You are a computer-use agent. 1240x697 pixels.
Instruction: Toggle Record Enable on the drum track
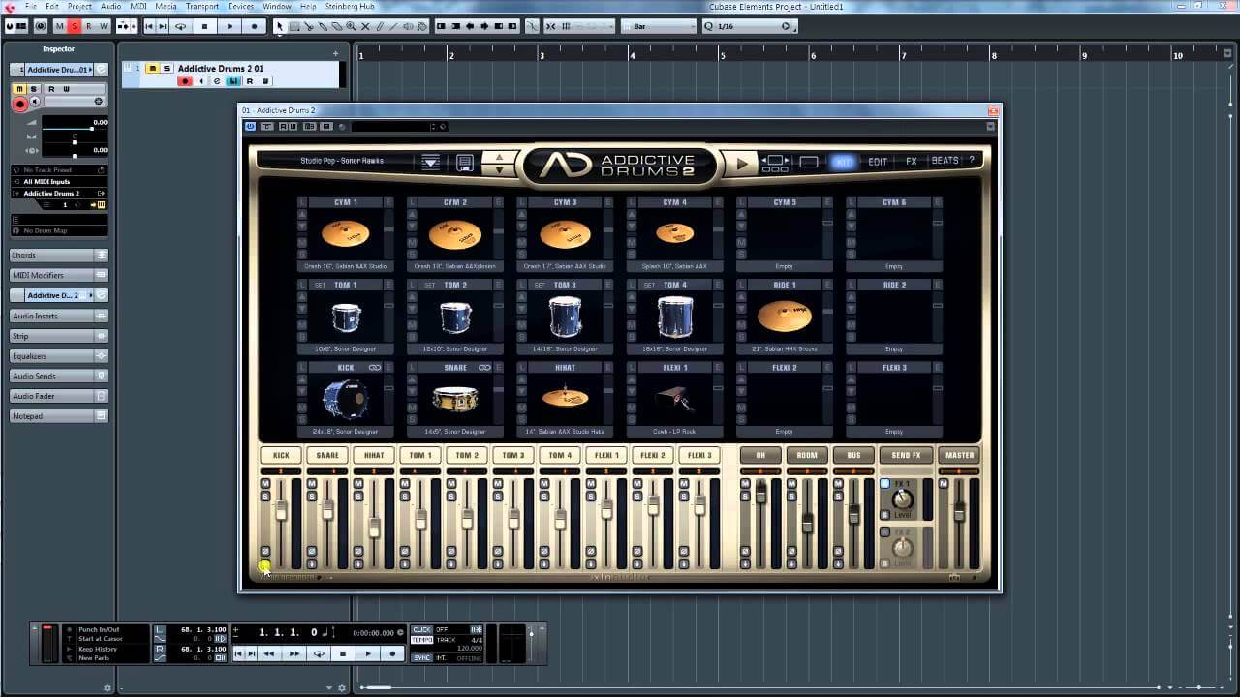(x=185, y=81)
